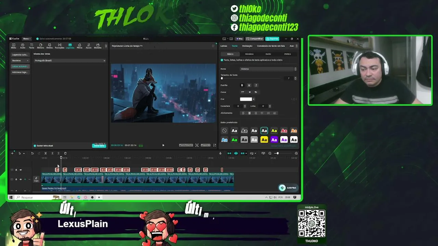Open Conversão de texto em fala tab
Viewport: 438px width, 246px height.
coord(271,46)
